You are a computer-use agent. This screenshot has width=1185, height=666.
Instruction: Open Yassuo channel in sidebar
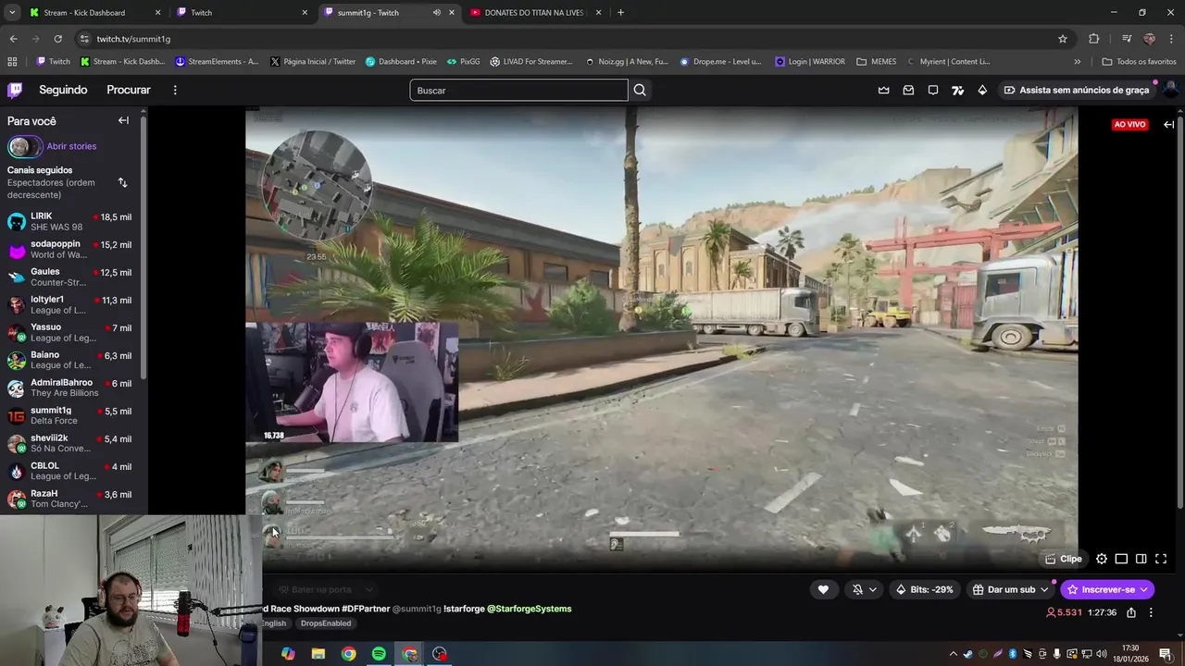click(72, 333)
